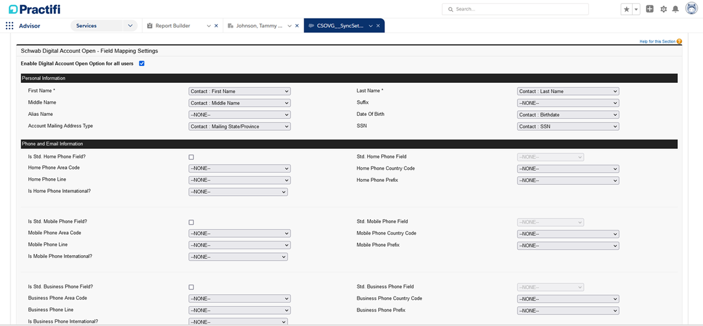Expand the Report Builder tab options chevron
Screen dimensions: 703x326
point(208,26)
